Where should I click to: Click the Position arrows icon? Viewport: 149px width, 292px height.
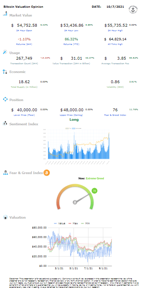5,99
